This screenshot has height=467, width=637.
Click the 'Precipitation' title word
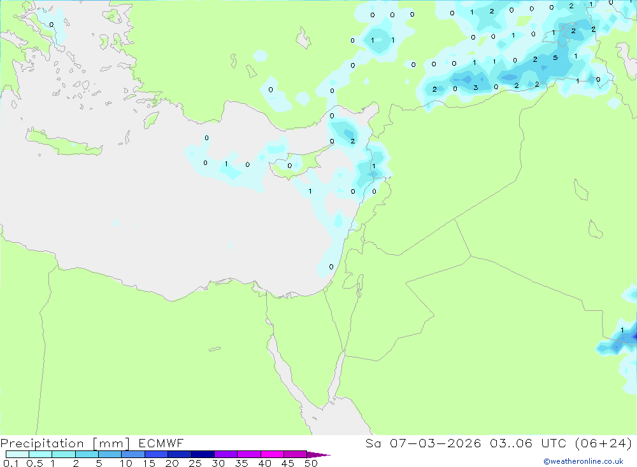pos(42,443)
